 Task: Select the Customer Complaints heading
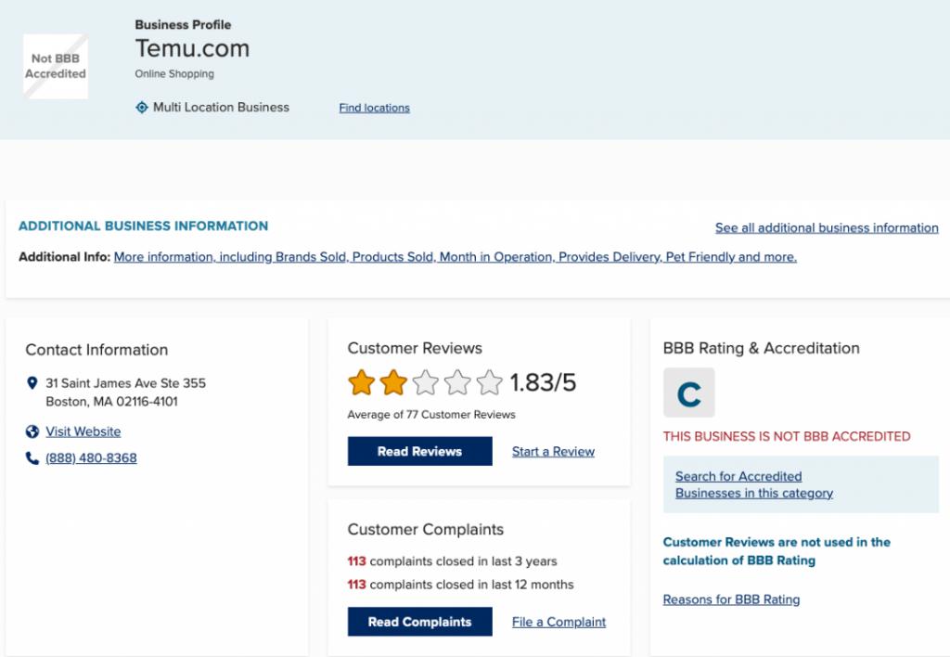(425, 529)
